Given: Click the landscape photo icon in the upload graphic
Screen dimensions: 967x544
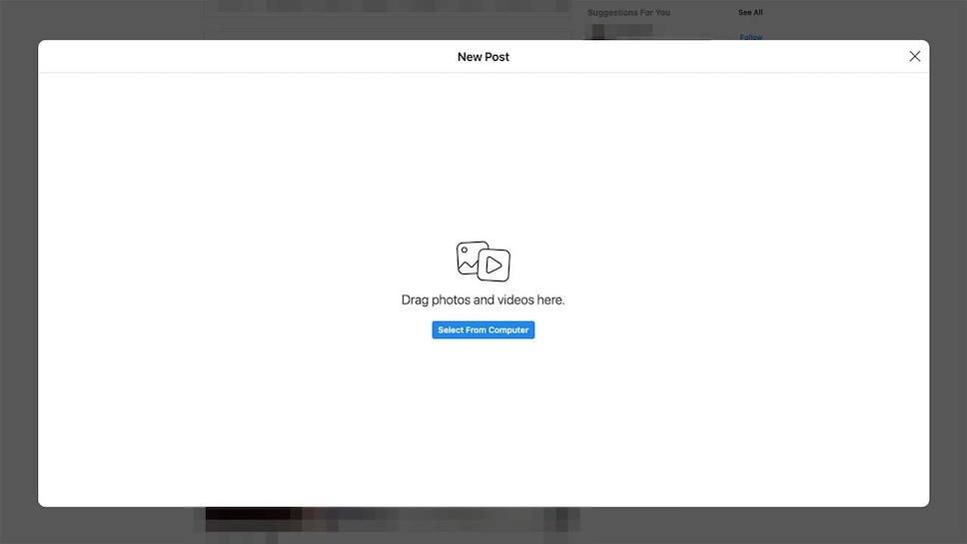Looking at the screenshot, I should [x=470, y=256].
